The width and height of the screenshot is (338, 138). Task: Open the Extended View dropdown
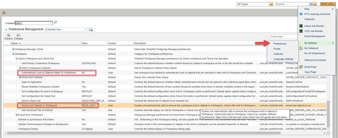(86, 29)
